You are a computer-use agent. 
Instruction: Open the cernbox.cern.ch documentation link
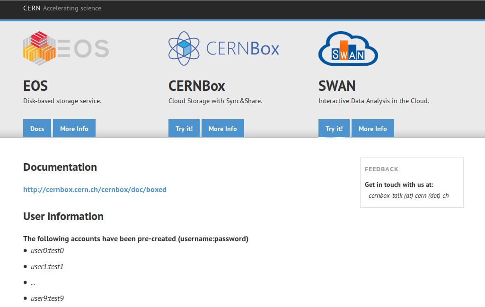pos(95,190)
